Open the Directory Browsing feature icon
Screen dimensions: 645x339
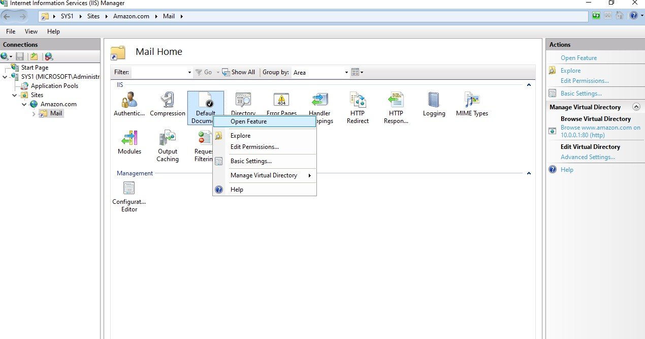tap(243, 104)
